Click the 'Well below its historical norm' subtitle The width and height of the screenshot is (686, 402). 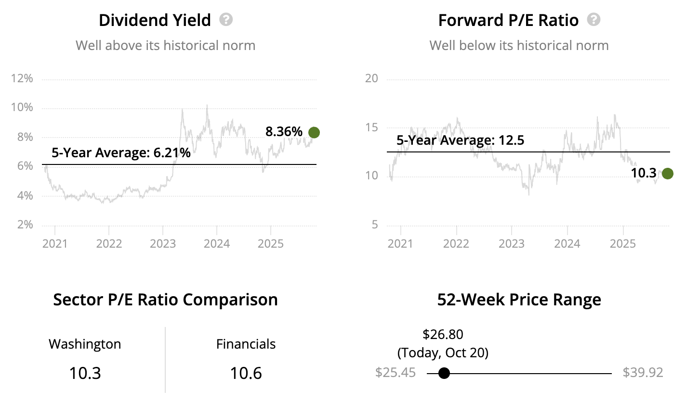(519, 46)
